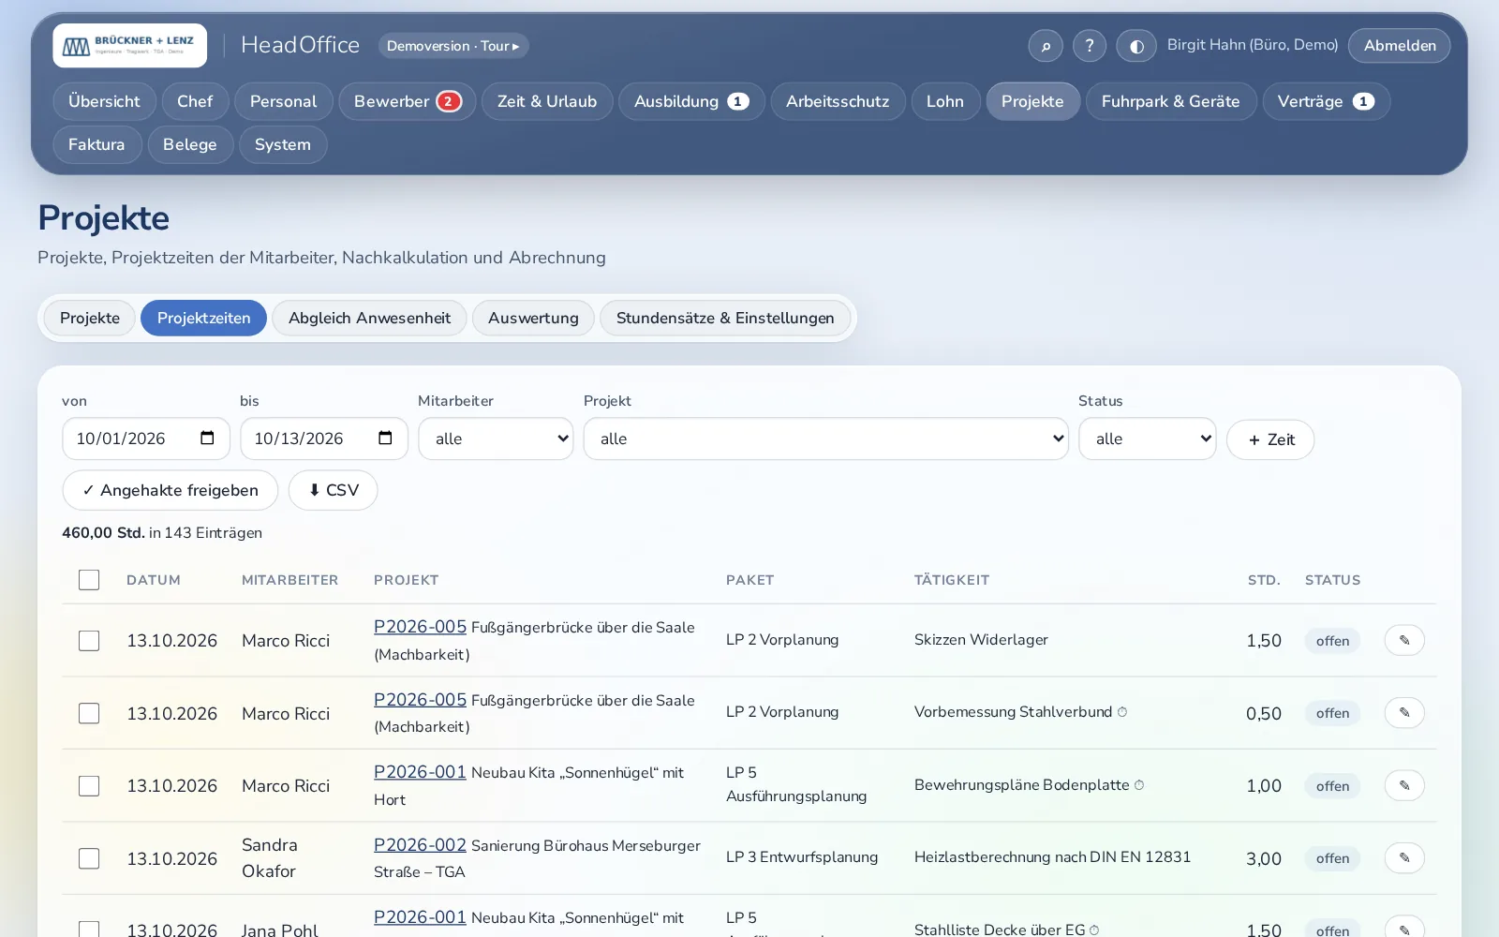Click the bis date input field
Viewport: 1499px width, 937px height.
click(x=324, y=439)
